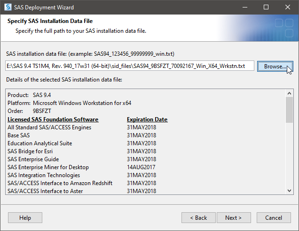Click the SAS logo icon in title bar
The image size is (299, 231).
click(x=8, y=7)
